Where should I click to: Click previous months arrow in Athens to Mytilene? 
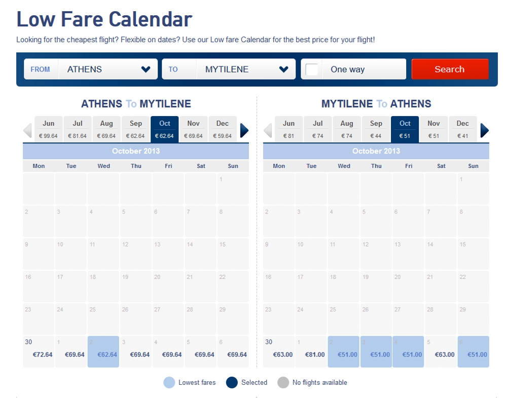pyautogui.click(x=28, y=130)
